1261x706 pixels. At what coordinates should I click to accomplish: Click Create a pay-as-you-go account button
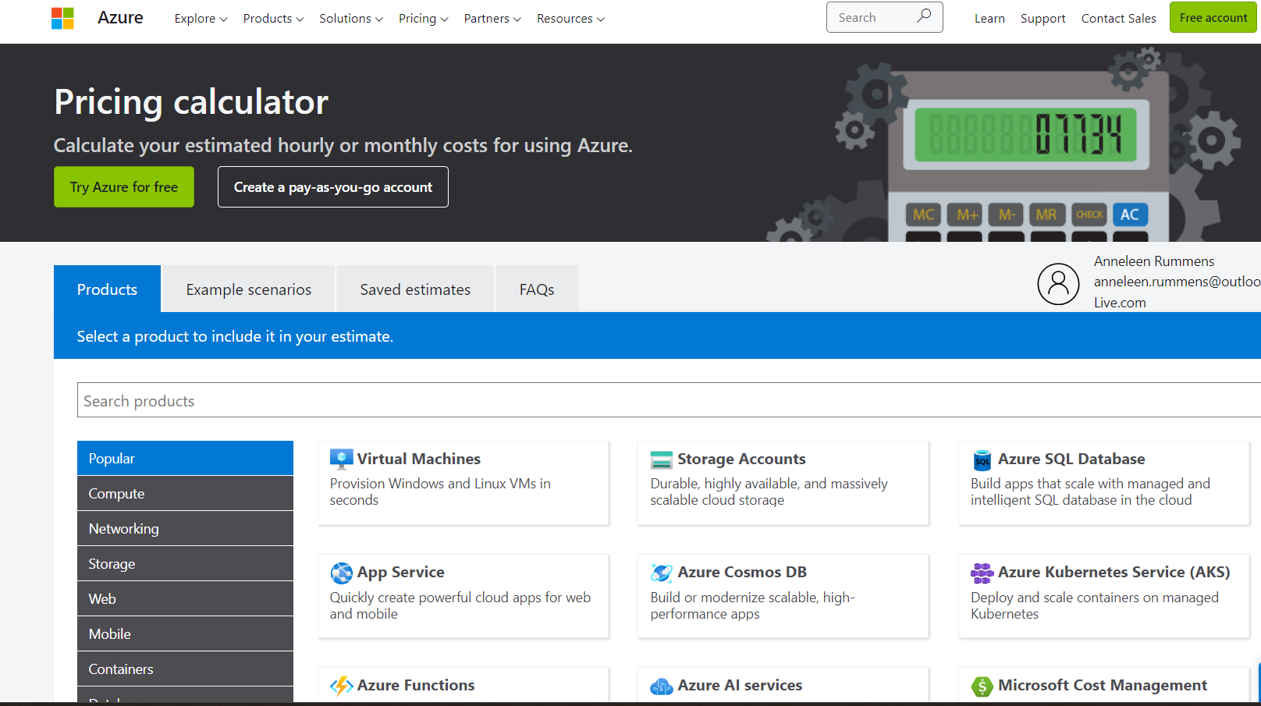[333, 187]
